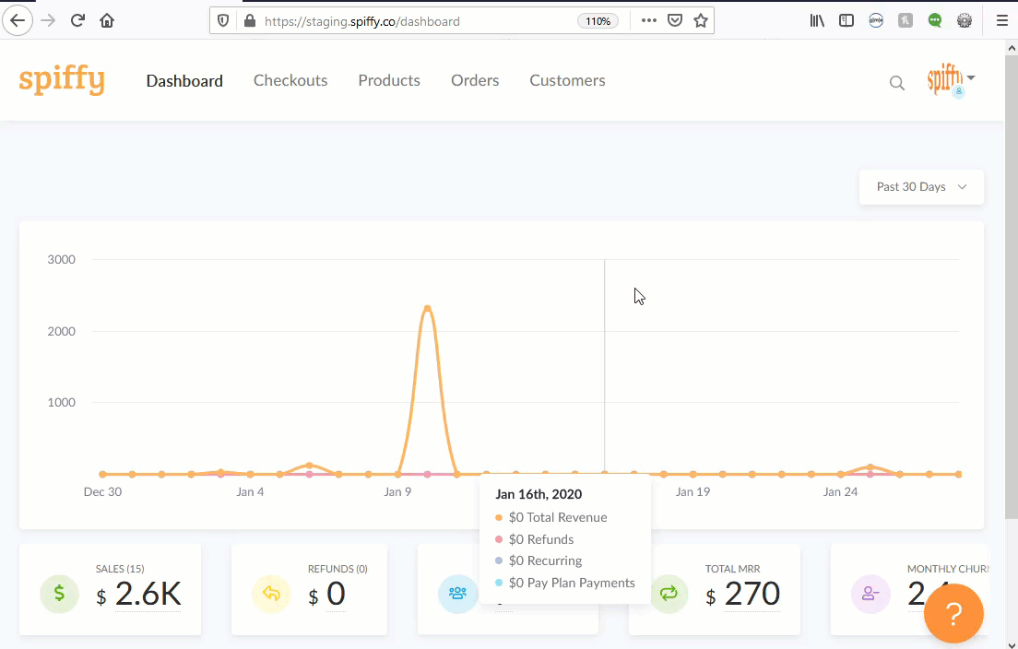
Task: Expand the Past 30 Days dropdown
Action: (921, 187)
